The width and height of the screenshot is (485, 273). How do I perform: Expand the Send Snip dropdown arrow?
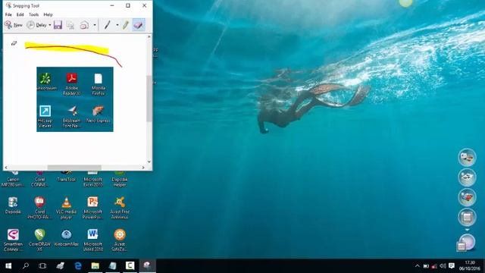(x=95, y=25)
